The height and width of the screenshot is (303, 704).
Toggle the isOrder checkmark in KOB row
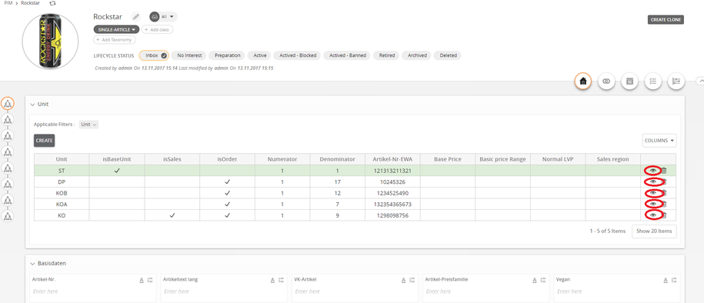227,193
